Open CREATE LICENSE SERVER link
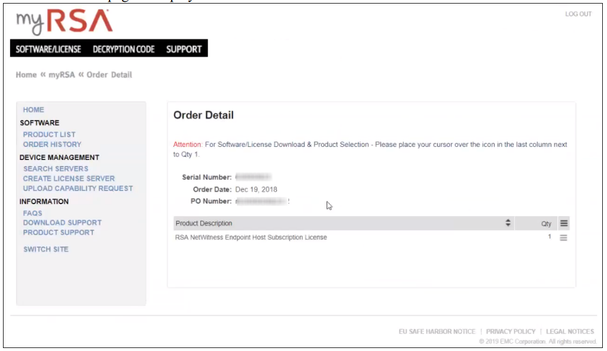This screenshot has width=607, height=351. (x=69, y=178)
